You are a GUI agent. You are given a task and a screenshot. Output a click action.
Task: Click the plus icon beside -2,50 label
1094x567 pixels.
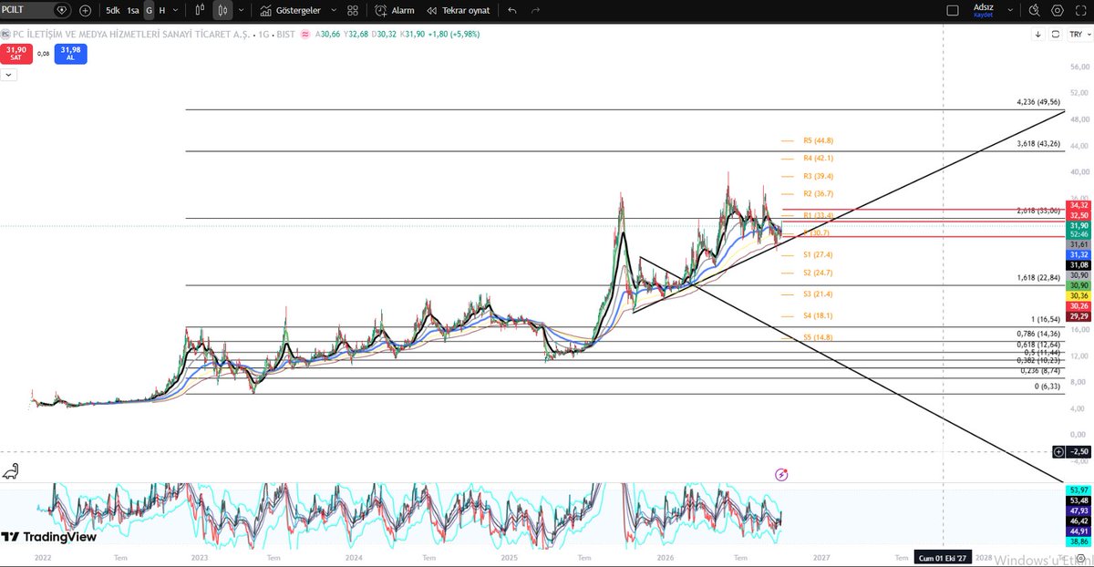pyautogui.click(x=1058, y=451)
